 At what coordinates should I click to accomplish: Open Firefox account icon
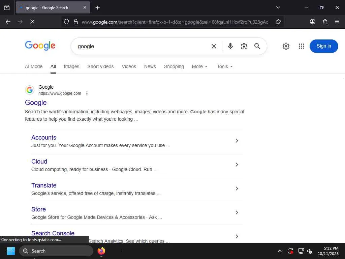click(x=312, y=22)
